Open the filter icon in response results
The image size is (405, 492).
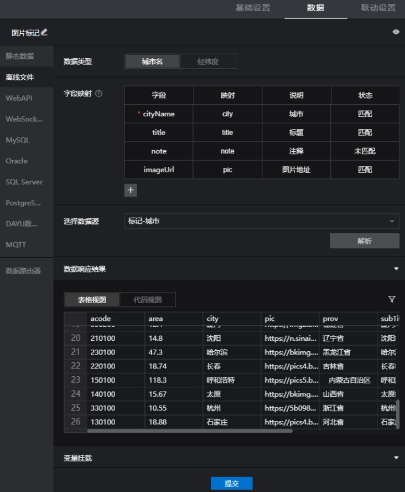[392, 299]
